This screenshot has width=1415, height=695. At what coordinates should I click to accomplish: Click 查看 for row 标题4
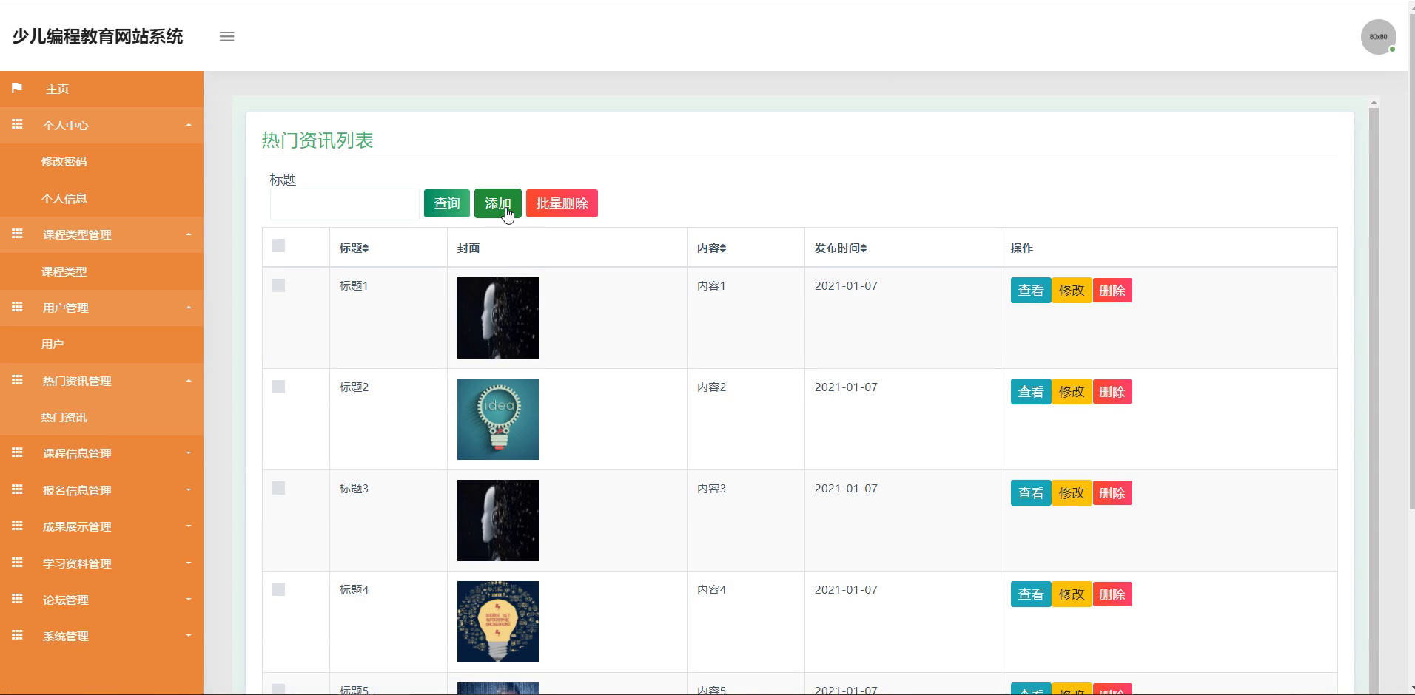[x=1031, y=594]
